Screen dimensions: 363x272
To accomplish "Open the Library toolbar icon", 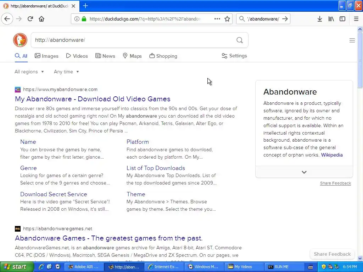I will click(x=331, y=19).
